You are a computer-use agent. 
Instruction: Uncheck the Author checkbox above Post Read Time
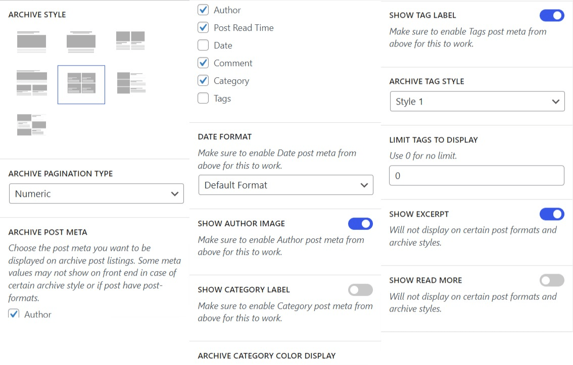203,10
